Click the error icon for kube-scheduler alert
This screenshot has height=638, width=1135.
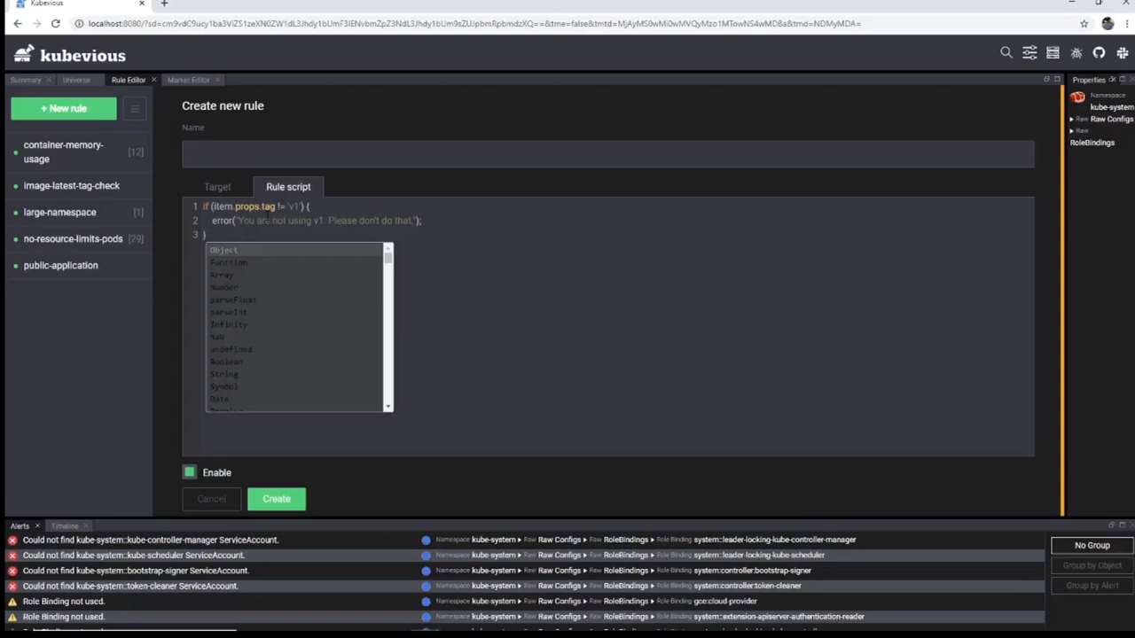coord(12,555)
